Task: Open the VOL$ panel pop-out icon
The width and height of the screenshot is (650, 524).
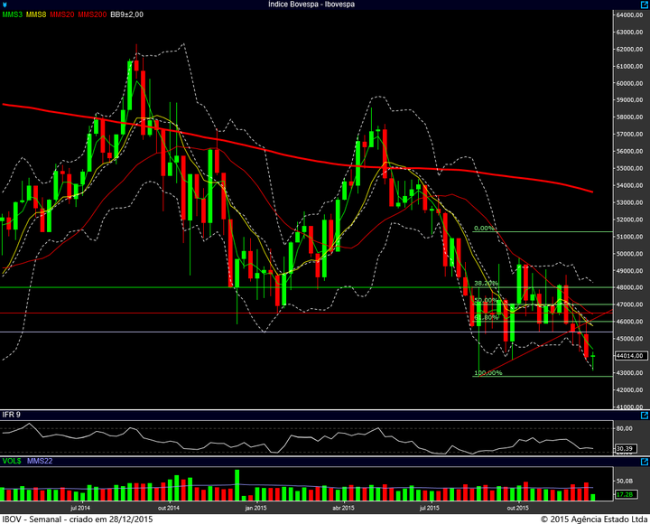Action: click(x=645, y=462)
